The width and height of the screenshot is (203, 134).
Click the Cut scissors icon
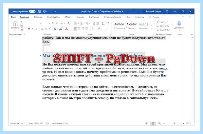tap(22, 22)
